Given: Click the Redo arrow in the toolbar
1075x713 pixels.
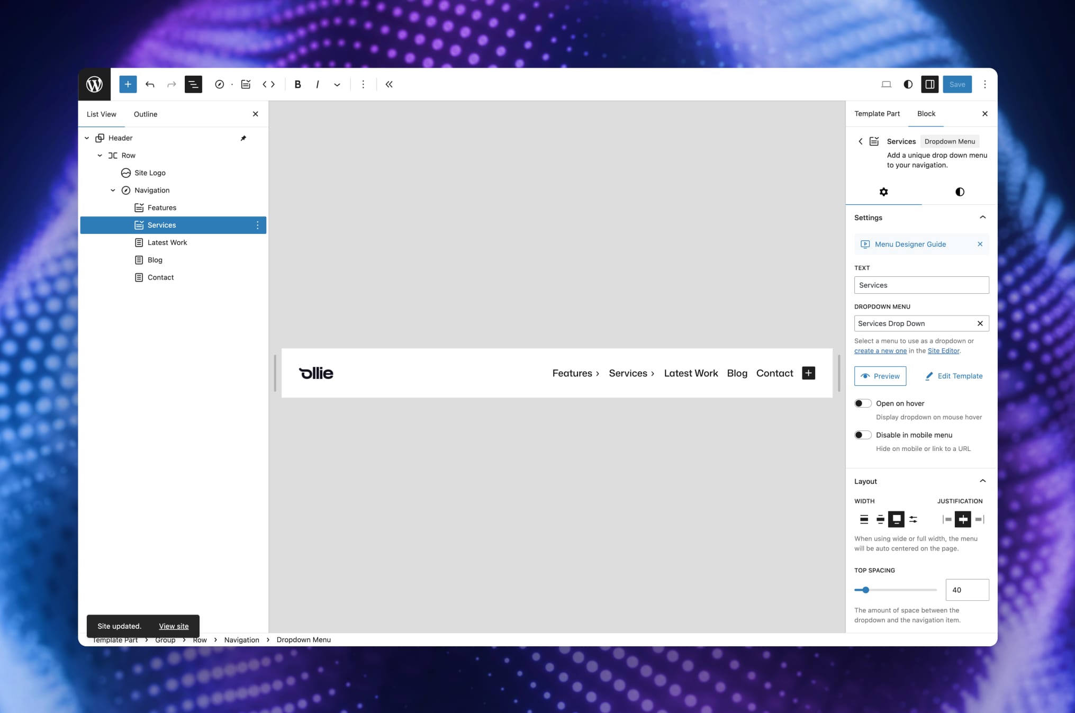Looking at the screenshot, I should tap(171, 84).
